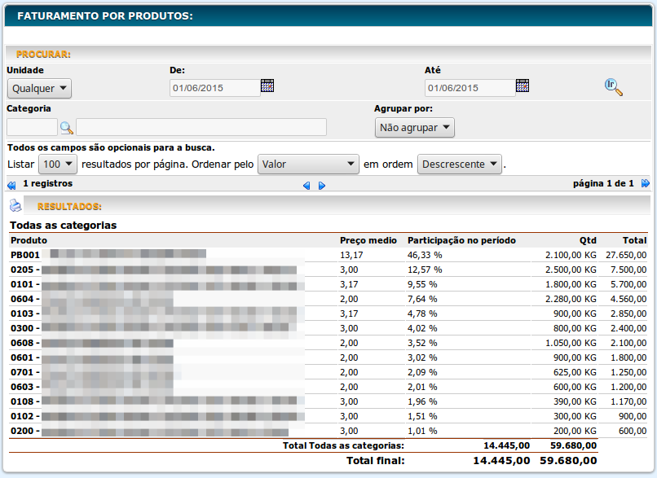Click the 'Total' column header
The image size is (657, 478).
click(x=634, y=240)
